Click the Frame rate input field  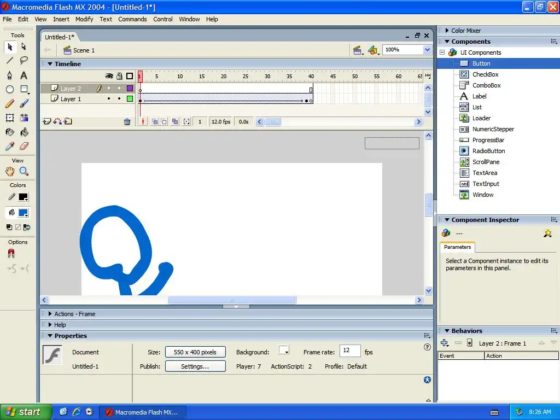tap(350, 351)
